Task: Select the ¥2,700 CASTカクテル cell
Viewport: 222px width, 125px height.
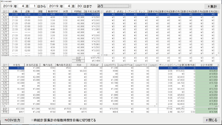Action: coord(110,83)
